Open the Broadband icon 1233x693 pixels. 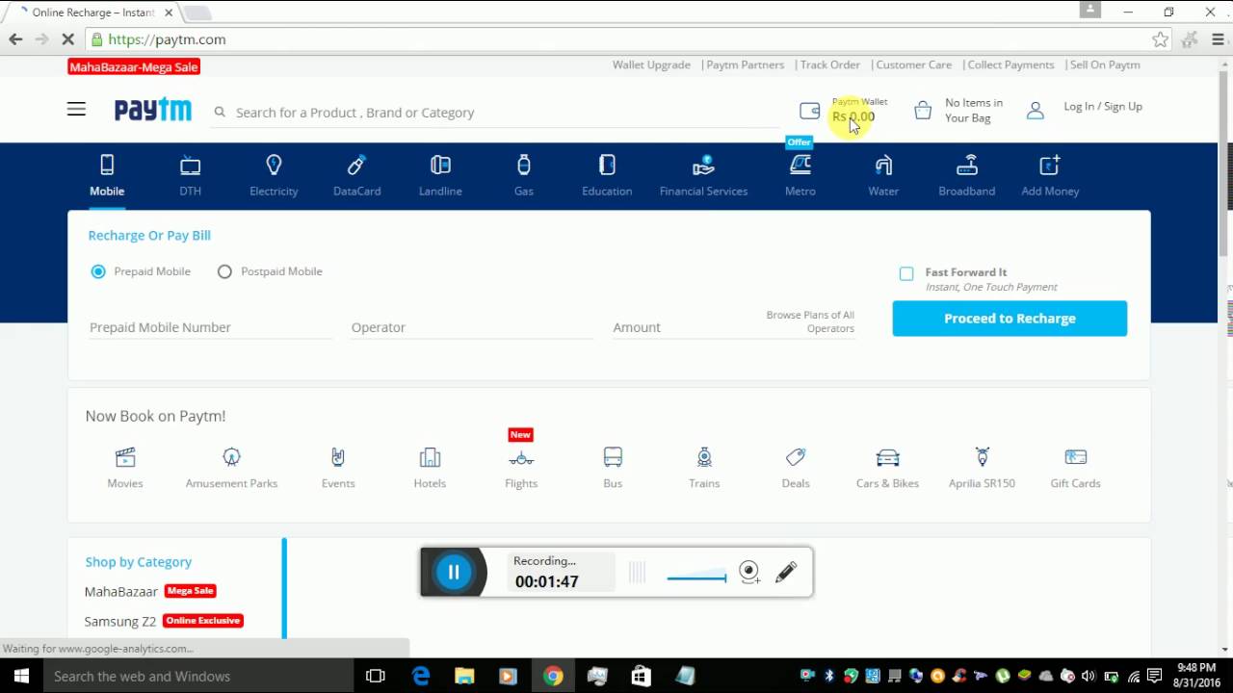[x=967, y=165]
